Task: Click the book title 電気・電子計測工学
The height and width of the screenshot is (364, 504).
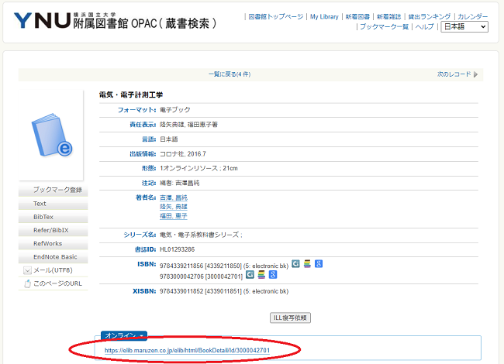Action: [131, 95]
